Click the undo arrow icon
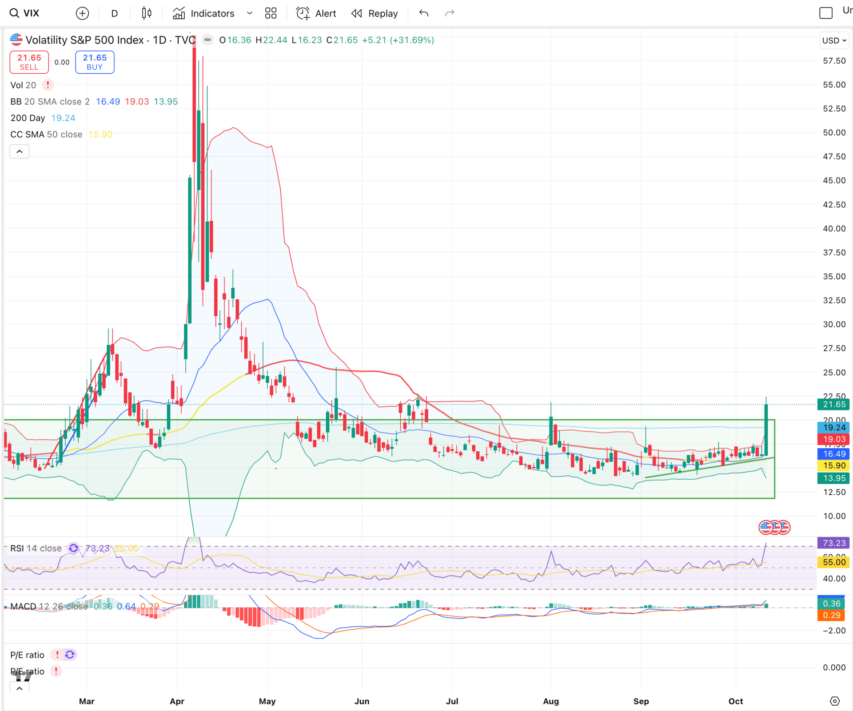 click(x=423, y=13)
